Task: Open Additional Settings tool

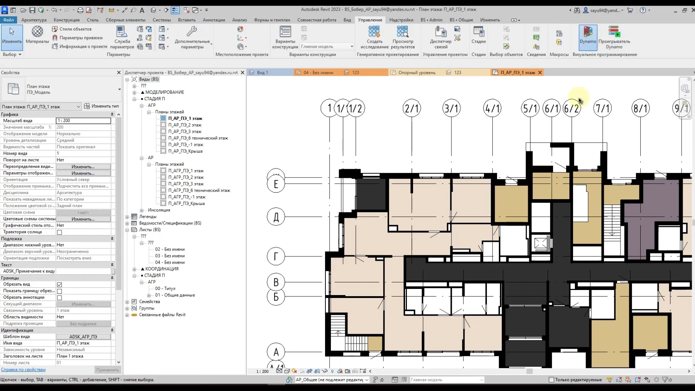Action: tap(192, 37)
